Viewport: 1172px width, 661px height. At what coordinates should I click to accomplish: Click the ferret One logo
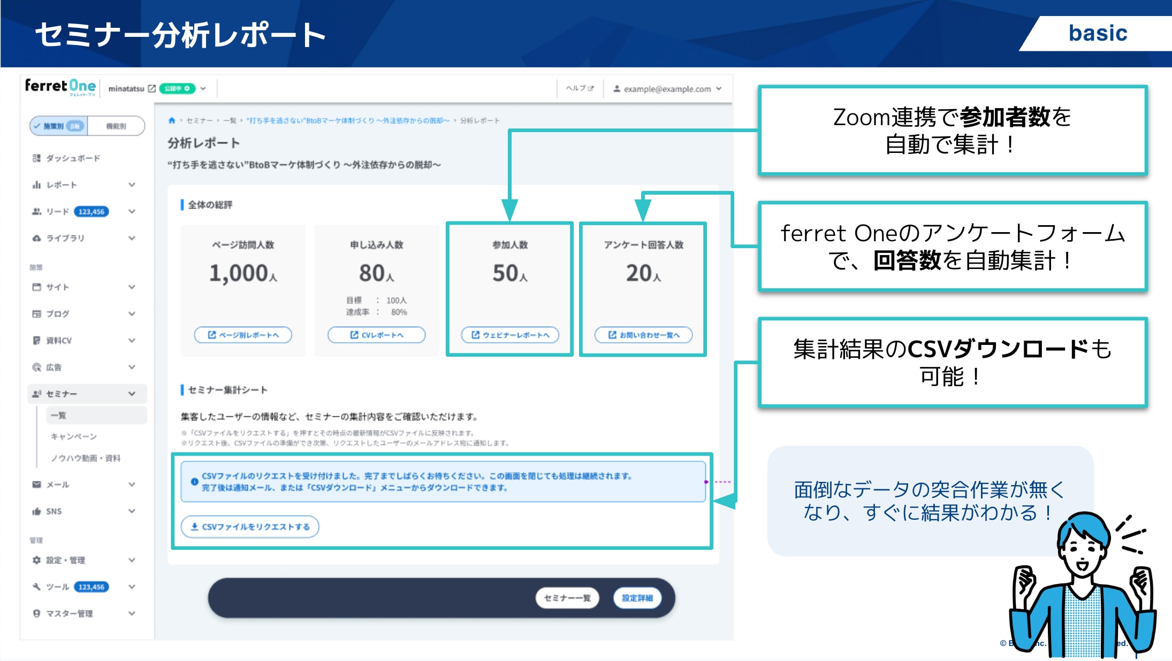click(60, 87)
